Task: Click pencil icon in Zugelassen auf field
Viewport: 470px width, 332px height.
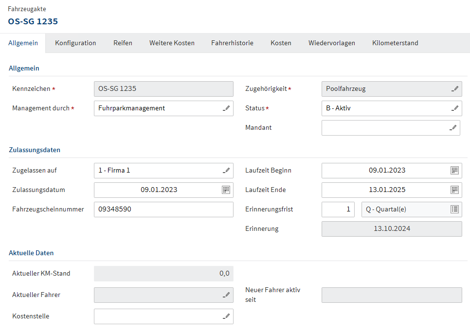Action: (x=226, y=171)
